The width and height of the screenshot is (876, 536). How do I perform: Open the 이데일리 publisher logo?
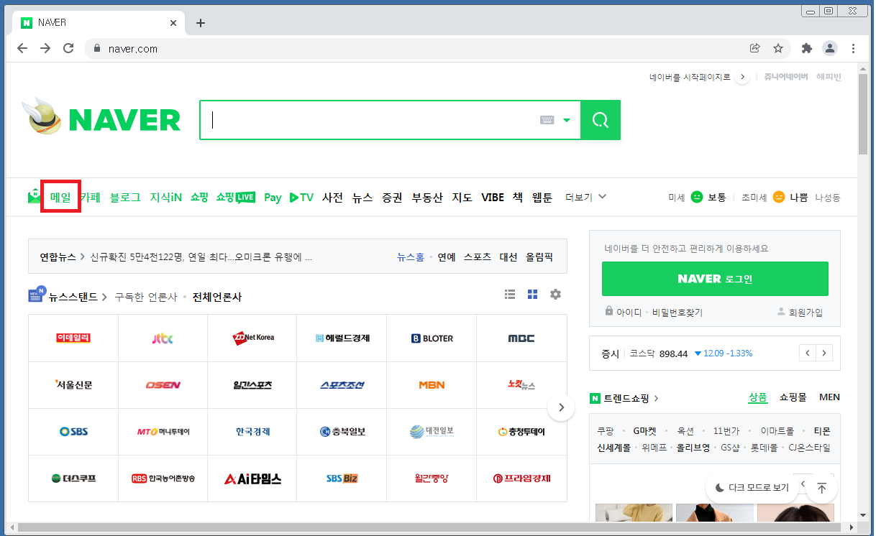point(73,338)
